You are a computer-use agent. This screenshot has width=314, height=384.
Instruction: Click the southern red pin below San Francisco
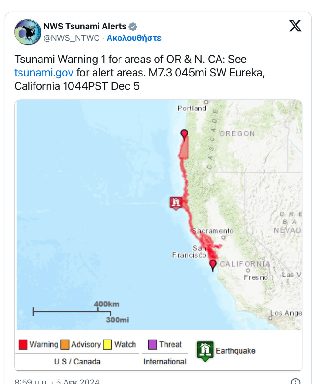point(213,265)
